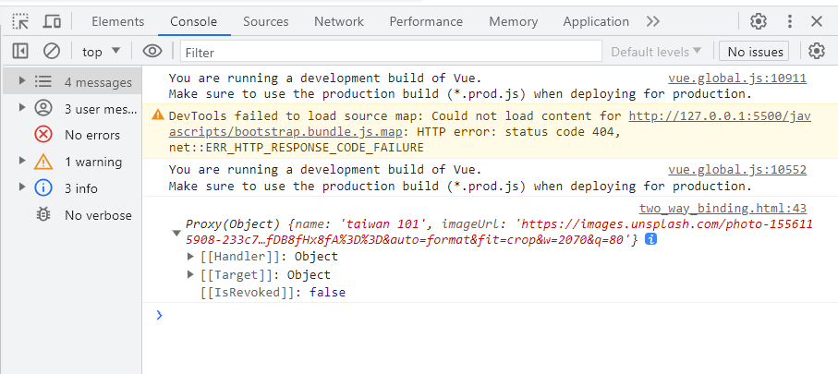
Task: Show more tabs with the double chevron
Action: point(653,21)
